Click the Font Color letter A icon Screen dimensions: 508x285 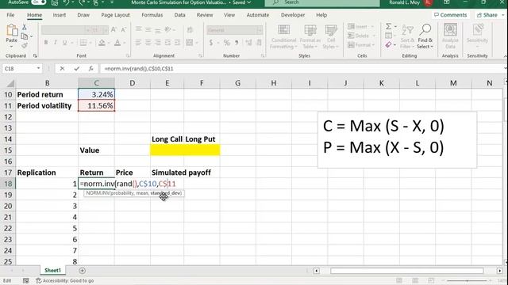tap(117, 43)
